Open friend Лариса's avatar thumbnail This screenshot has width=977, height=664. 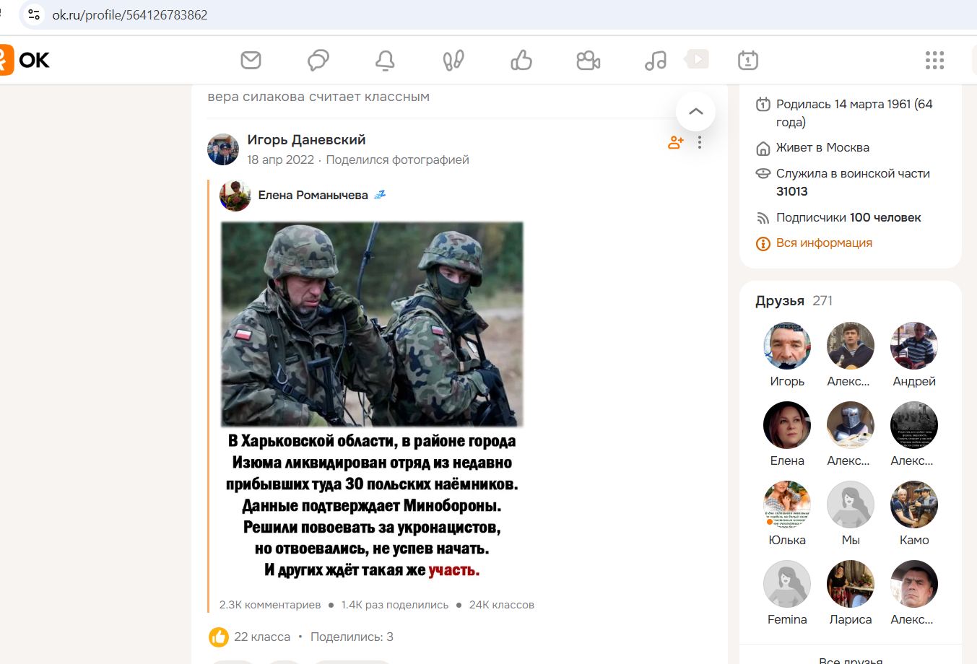[850, 584]
